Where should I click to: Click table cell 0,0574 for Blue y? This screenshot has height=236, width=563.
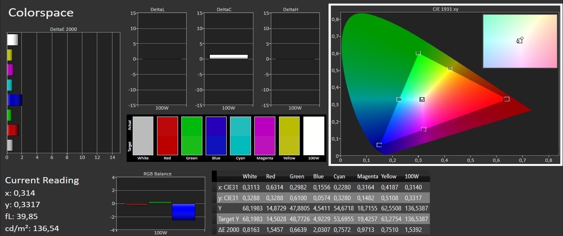[x=321, y=198]
